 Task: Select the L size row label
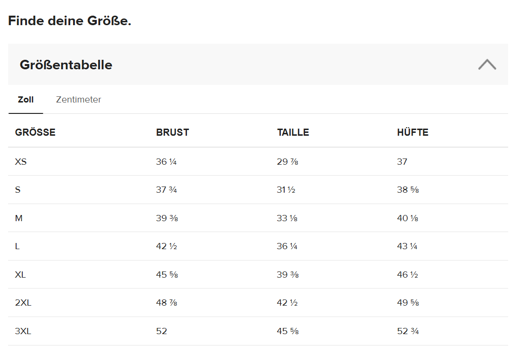17,246
